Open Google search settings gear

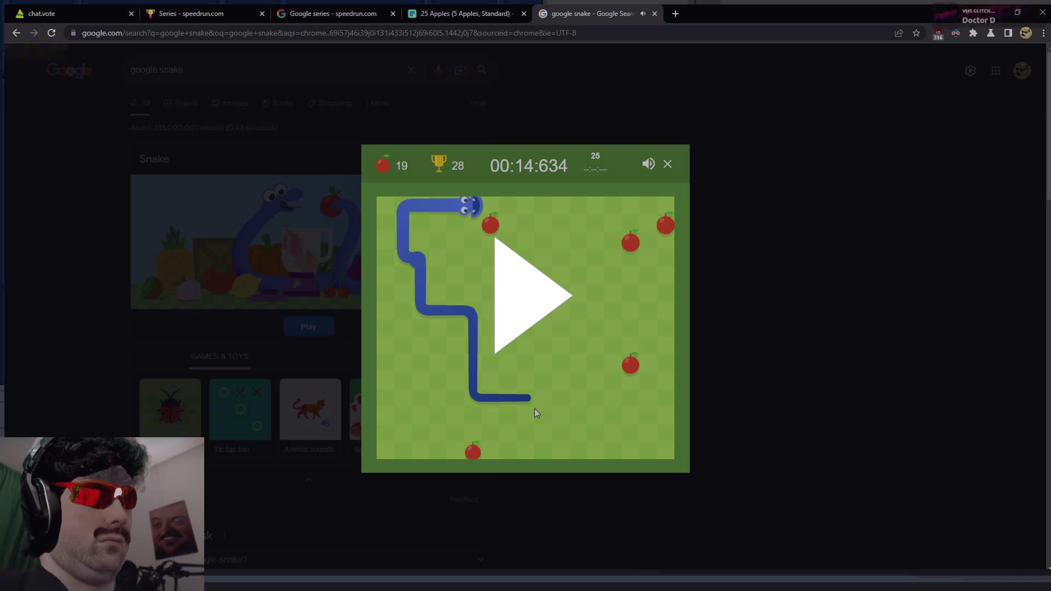pyautogui.click(x=971, y=71)
